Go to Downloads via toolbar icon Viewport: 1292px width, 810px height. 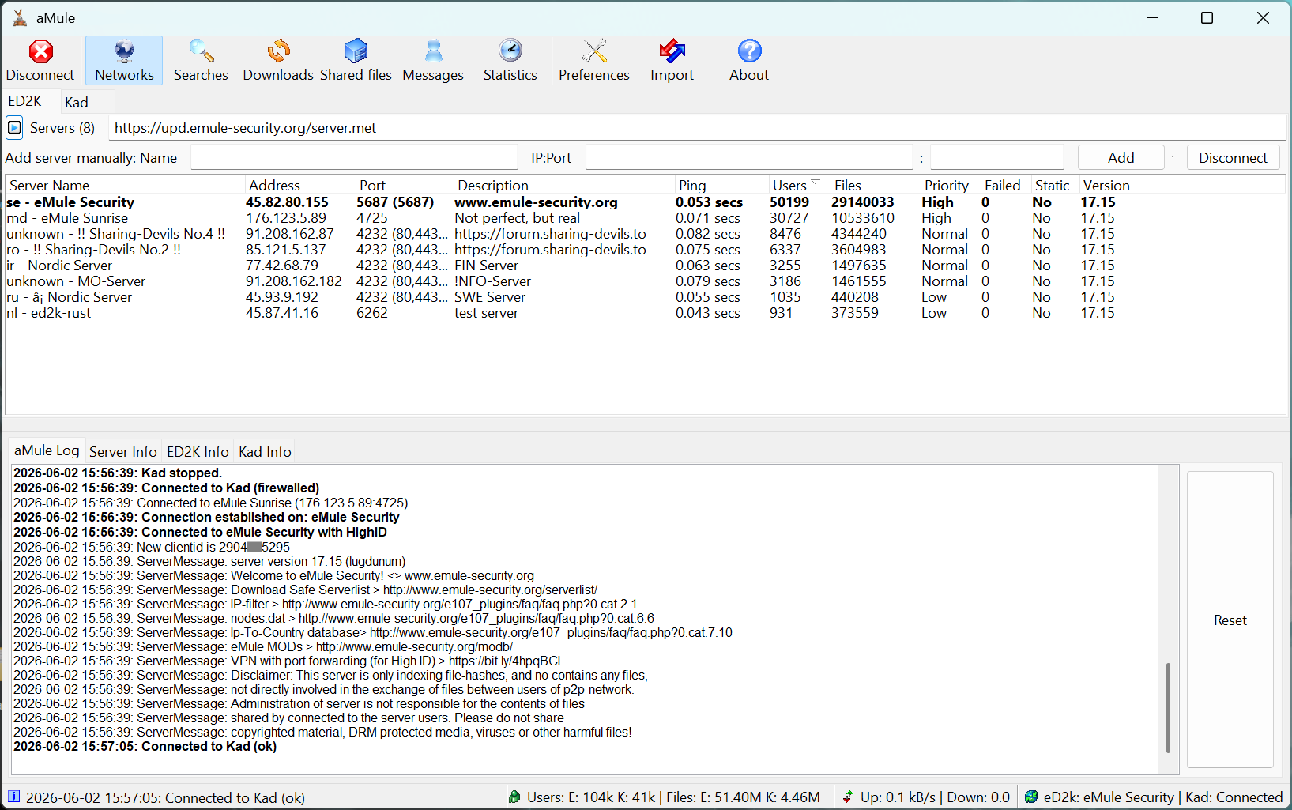pyautogui.click(x=278, y=61)
